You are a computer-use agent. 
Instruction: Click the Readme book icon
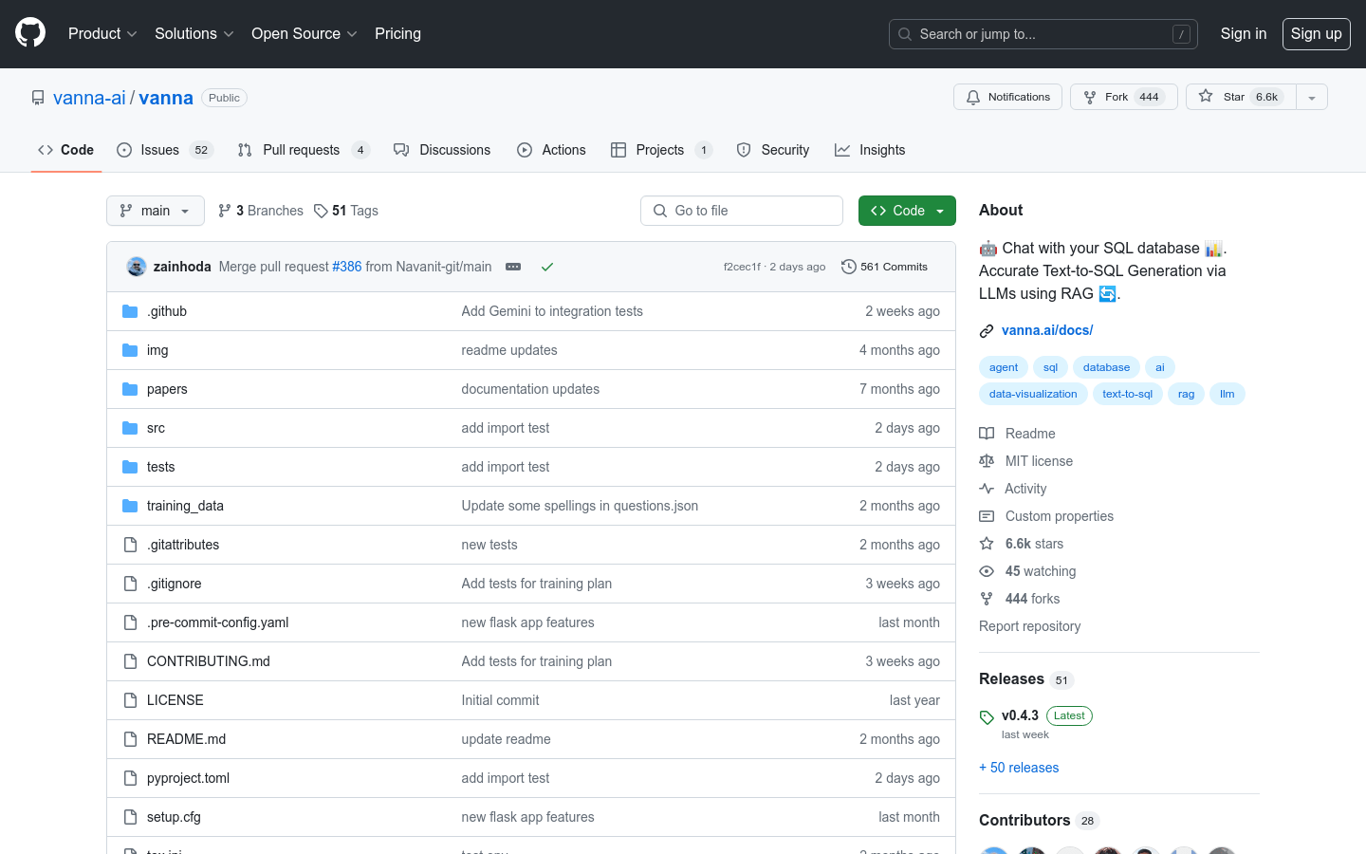(x=987, y=434)
